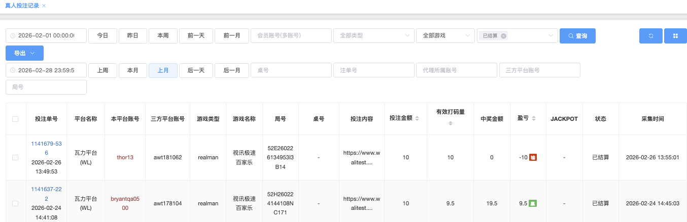The height and width of the screenshot is (222, 687).
Task: Open the 导出 export dropdown
Action: point(24,53)
